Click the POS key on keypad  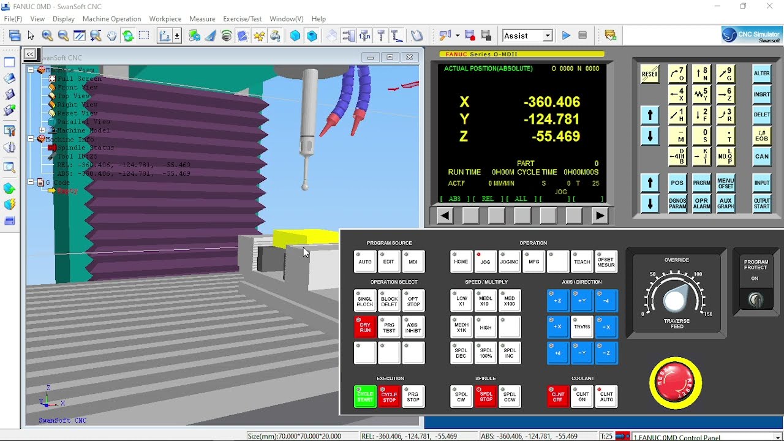pos(677,183)
